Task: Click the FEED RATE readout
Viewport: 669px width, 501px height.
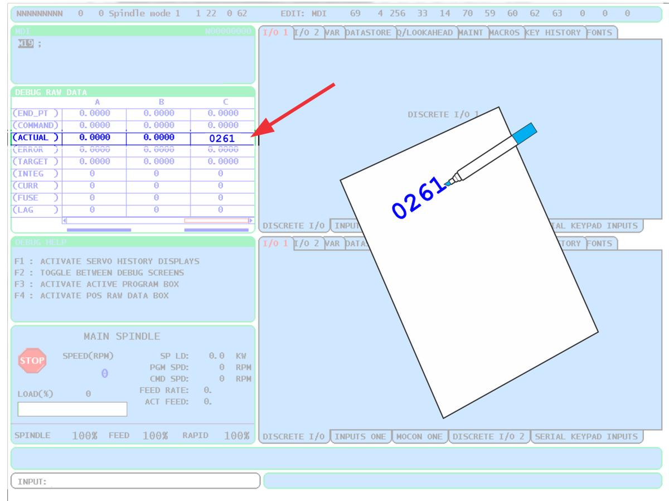Action: (x=207, y=390)
